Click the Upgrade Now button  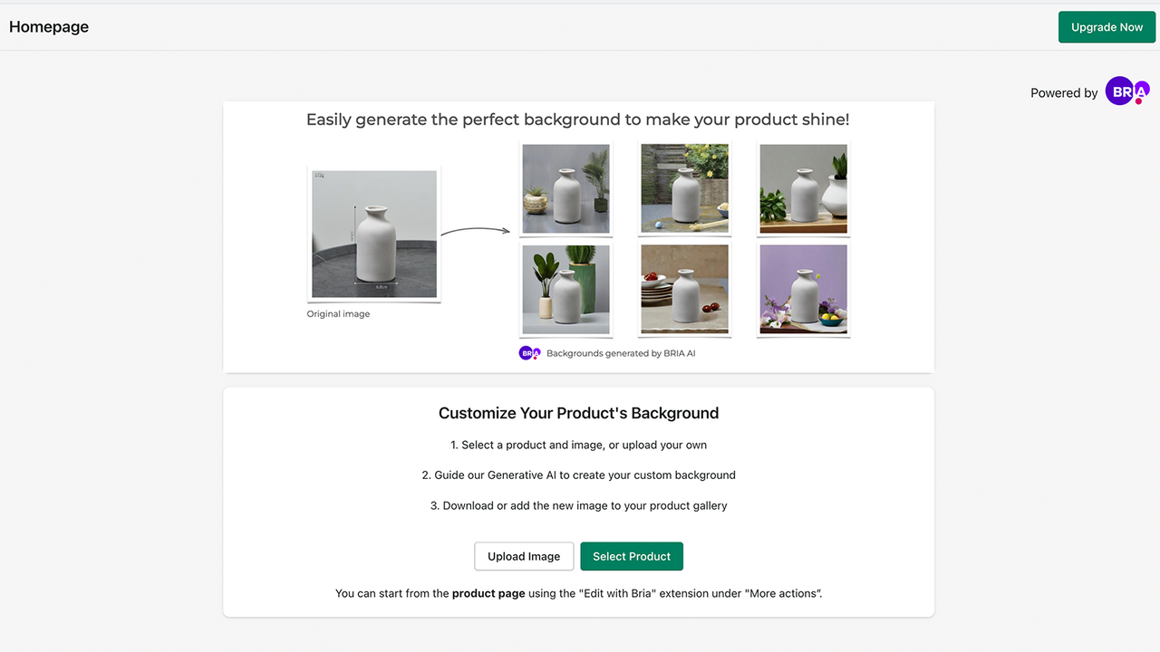pos(1107,26)
